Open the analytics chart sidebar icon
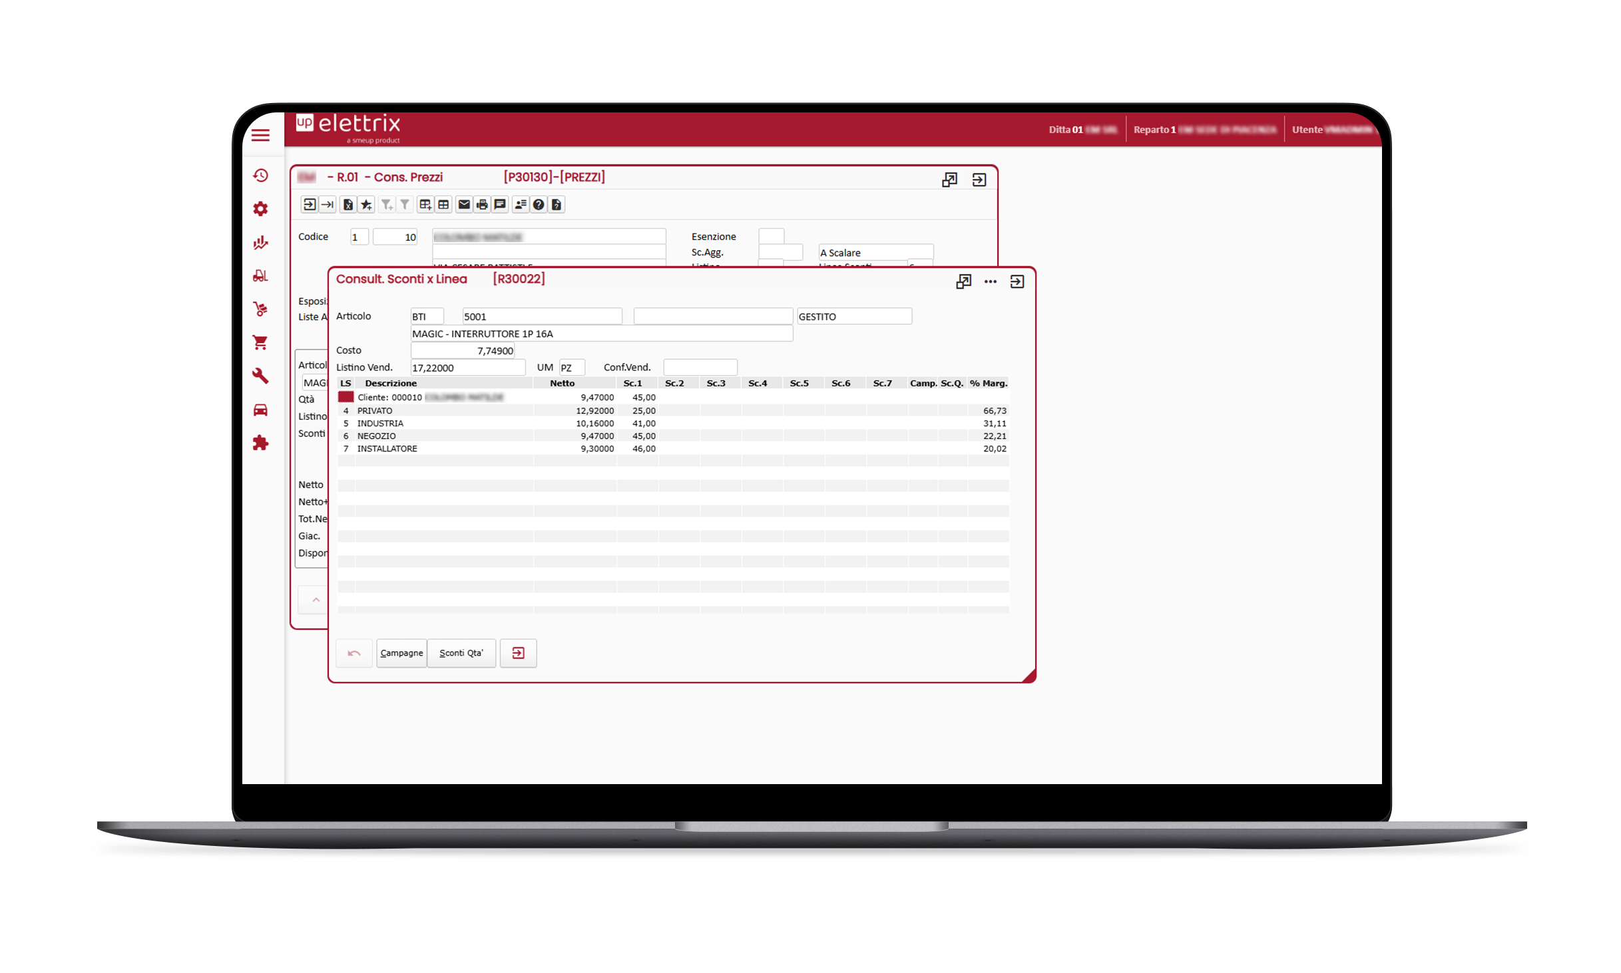This screenshot has width=1621, height=973. [x=260, y=242]
